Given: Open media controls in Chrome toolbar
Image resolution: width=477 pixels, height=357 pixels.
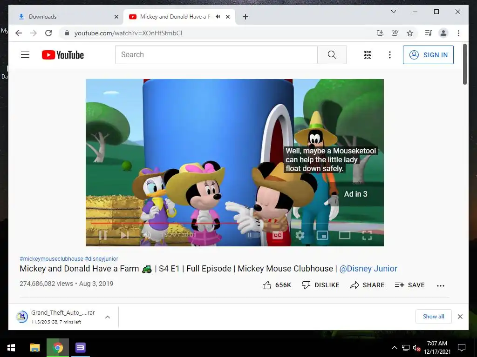Looking at the screenshot, I should pos(429,33).
